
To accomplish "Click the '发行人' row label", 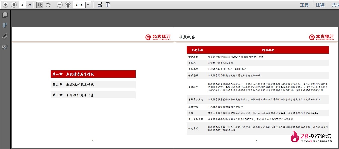I will (192, 63).
